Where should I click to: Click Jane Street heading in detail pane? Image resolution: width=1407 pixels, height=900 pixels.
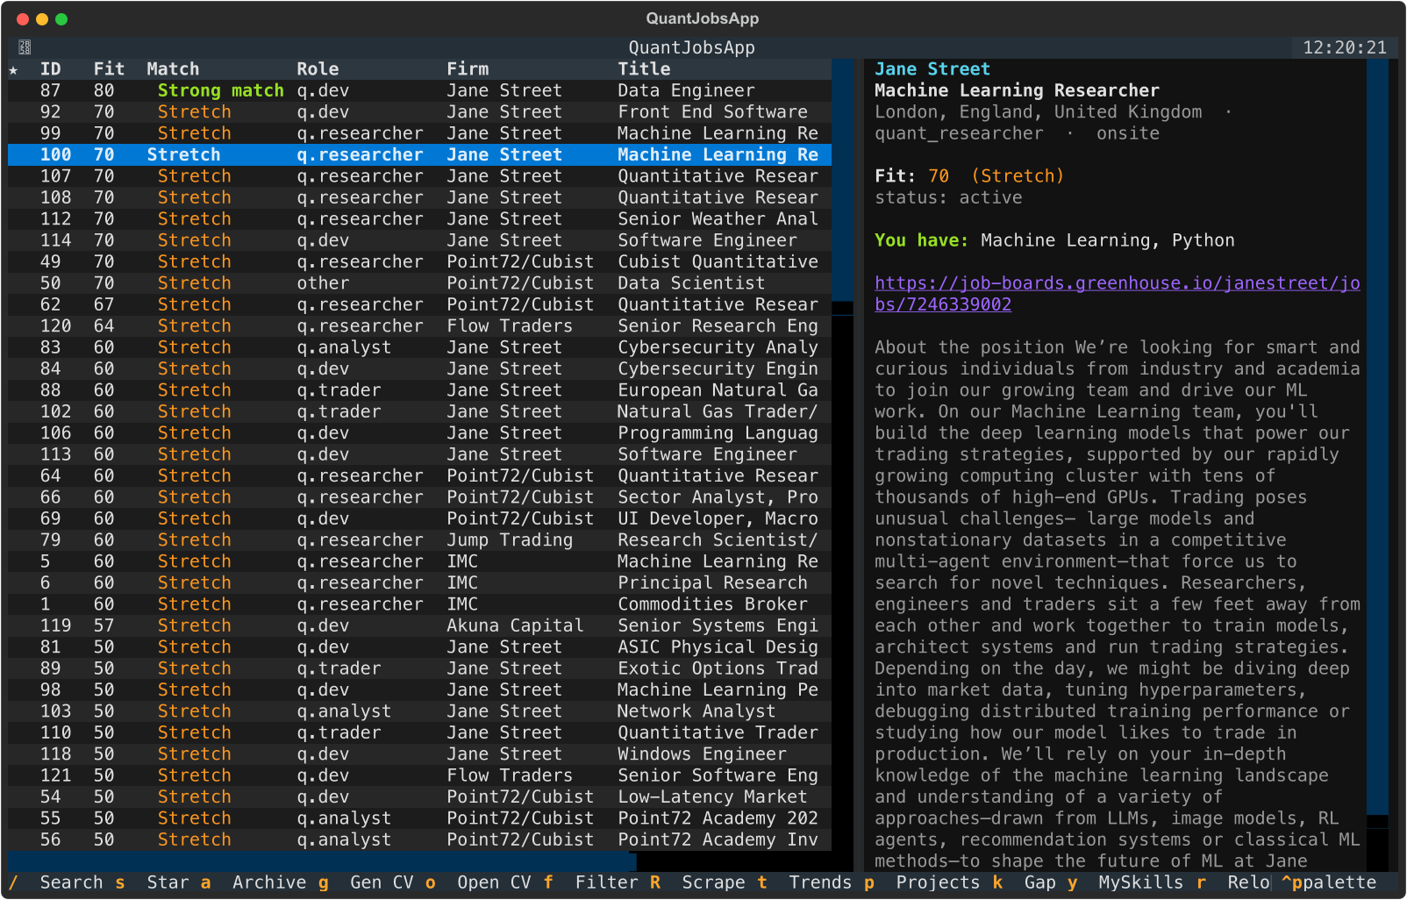(932, 69)
